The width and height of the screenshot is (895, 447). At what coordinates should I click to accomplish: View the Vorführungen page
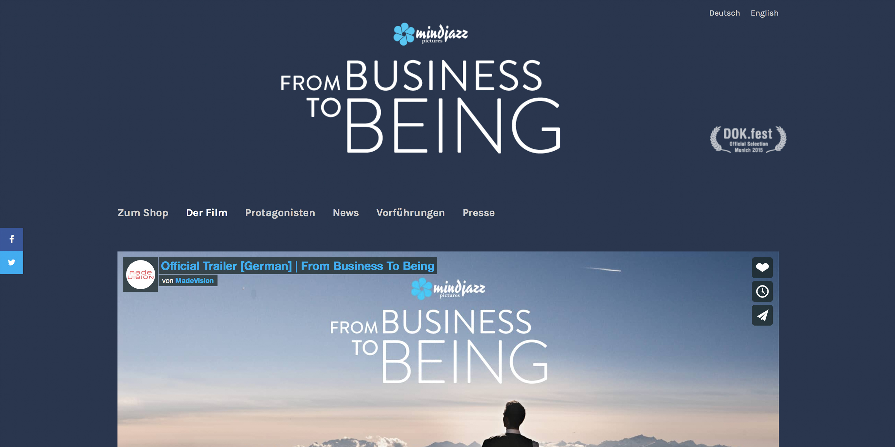411,213
